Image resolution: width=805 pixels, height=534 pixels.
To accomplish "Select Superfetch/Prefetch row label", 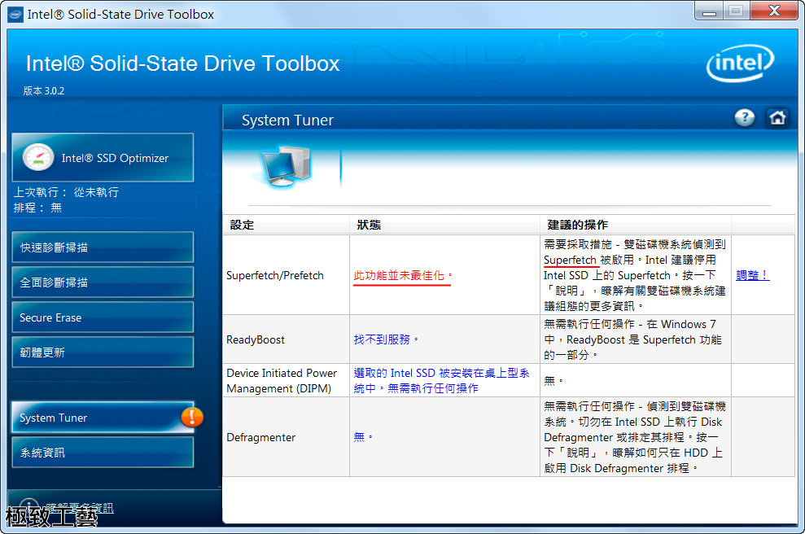I will coord(274,275).
